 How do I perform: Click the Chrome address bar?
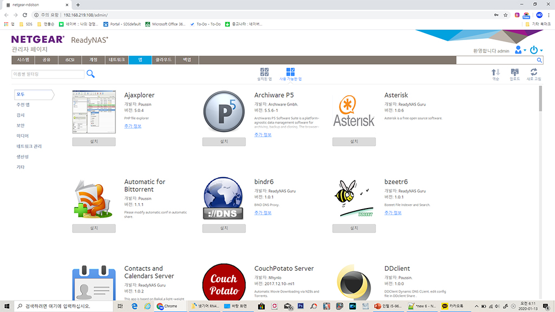coord(262,15)
